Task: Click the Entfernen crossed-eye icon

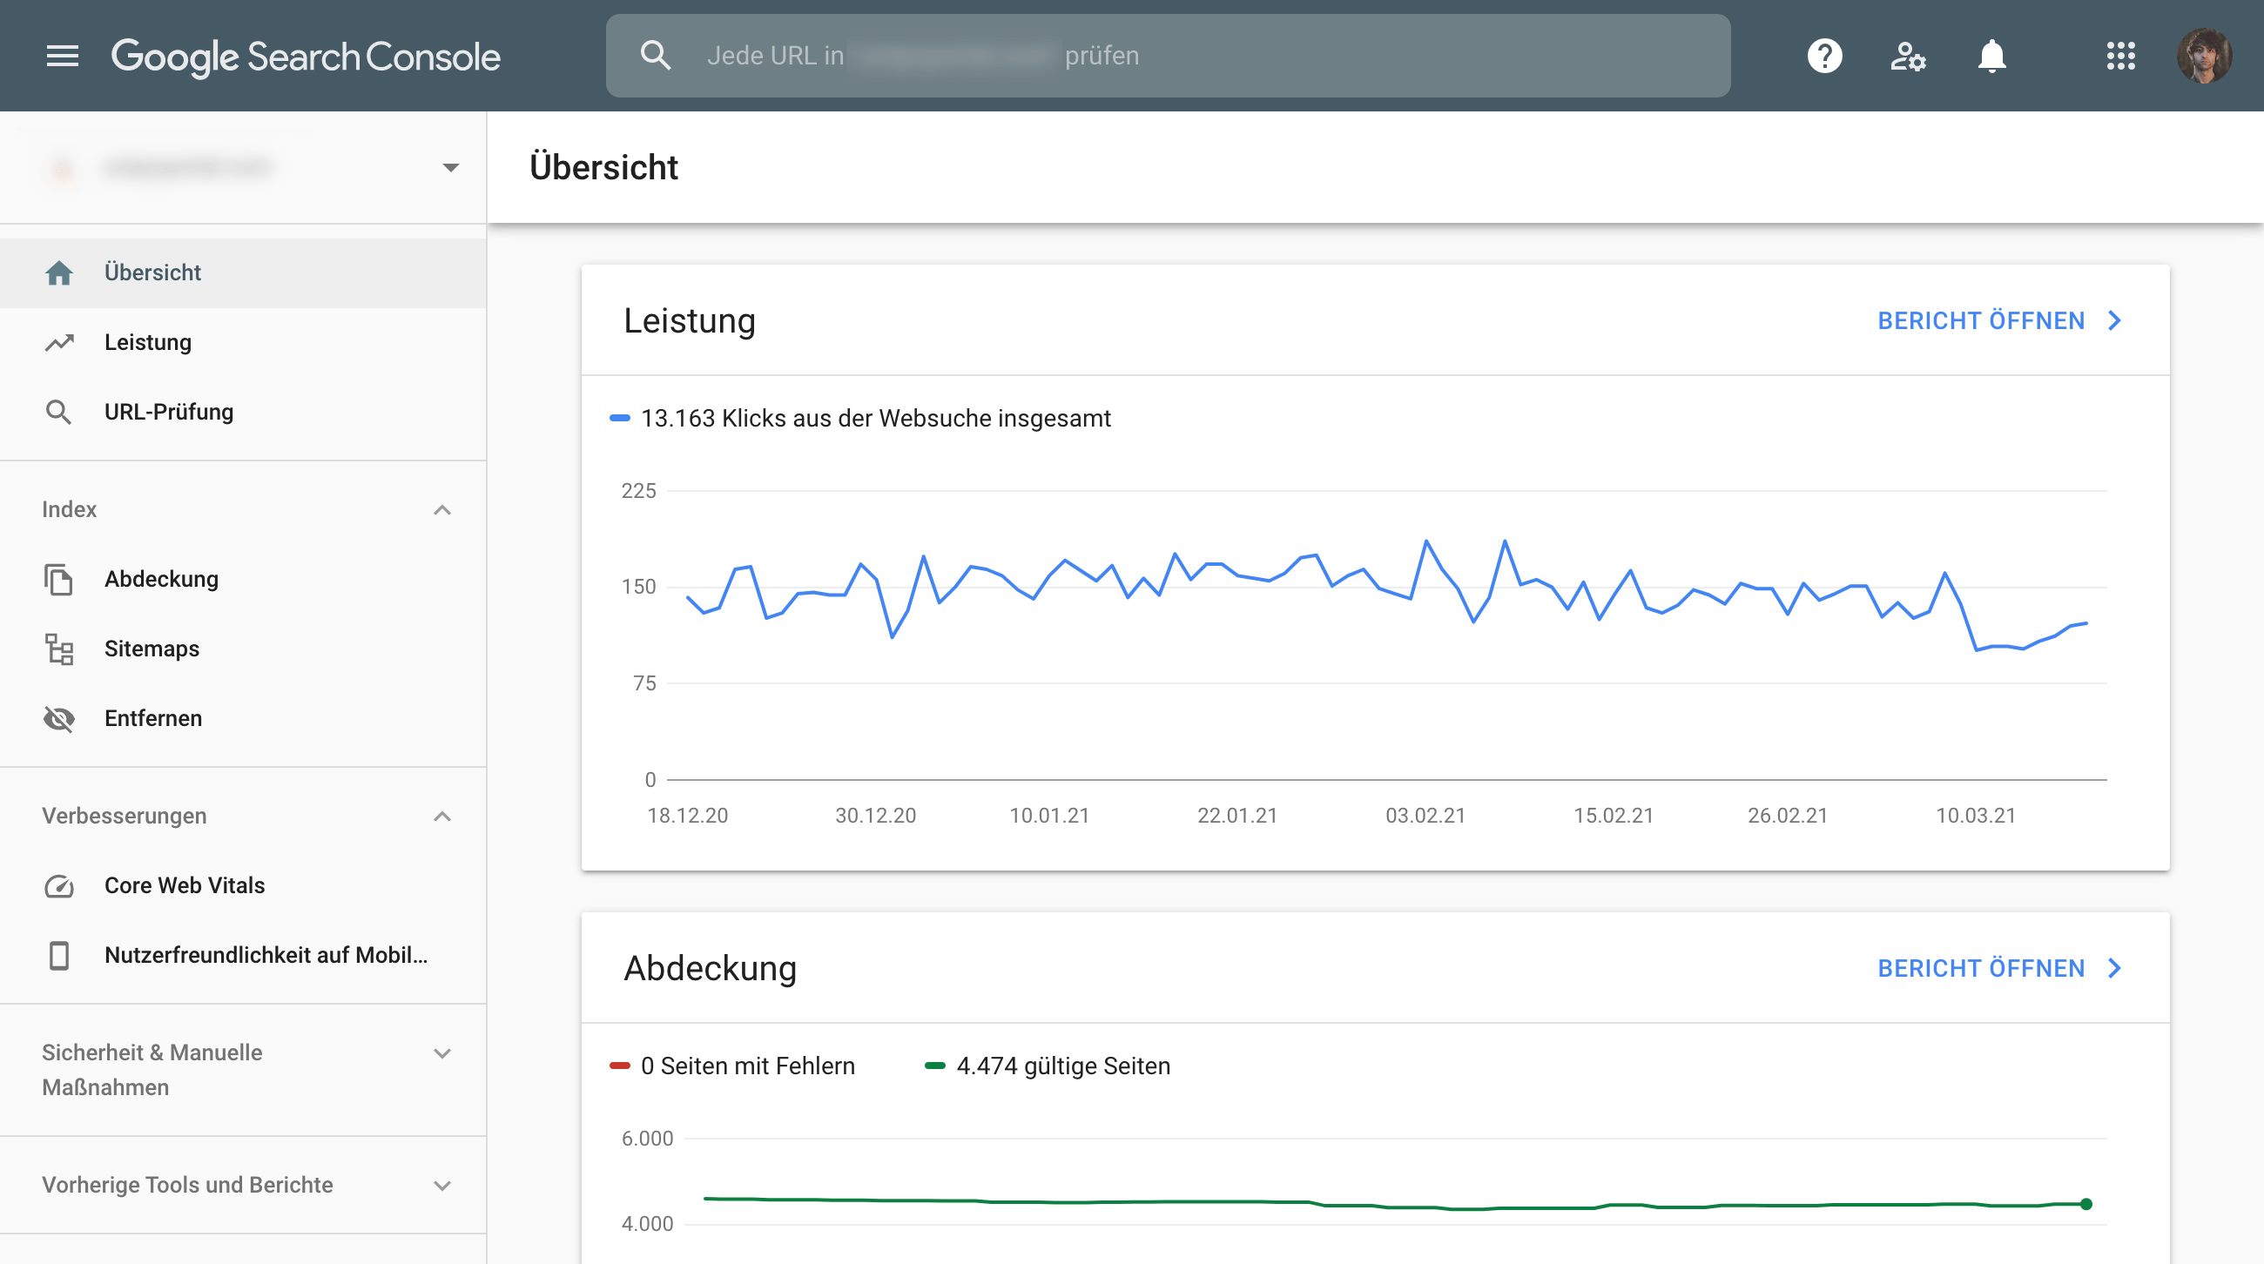Action: pos(59,718)
